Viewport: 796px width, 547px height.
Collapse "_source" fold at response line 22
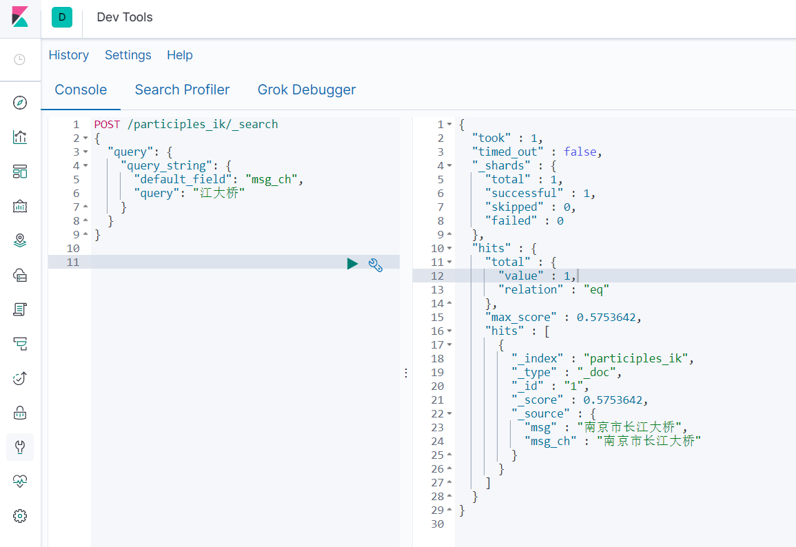pyautogui.click(x=449, y=413)
